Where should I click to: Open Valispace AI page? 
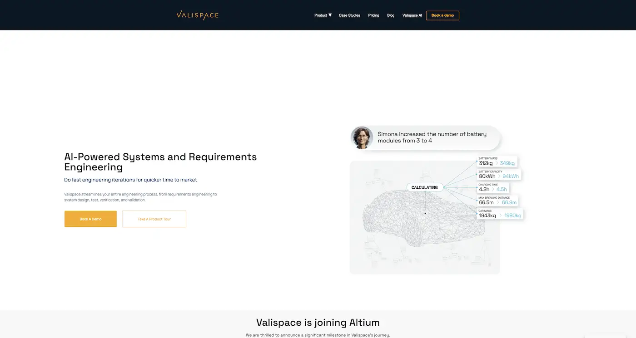pyautogui.click(x=412, y=15)
